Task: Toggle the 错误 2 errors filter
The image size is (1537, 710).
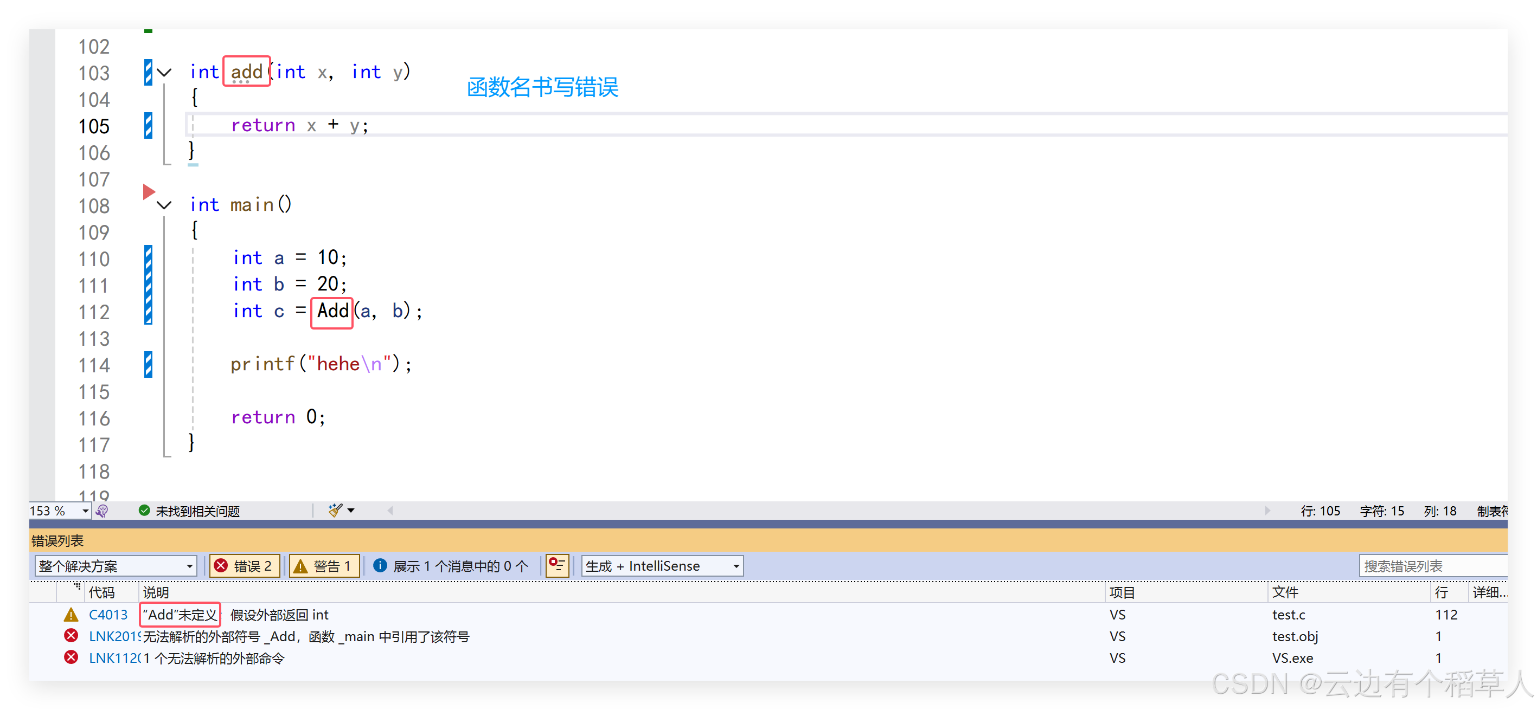Action: click(244, 566)
